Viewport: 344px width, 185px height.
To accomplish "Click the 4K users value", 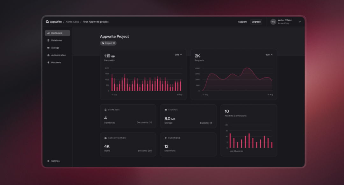I will [107, 147].
